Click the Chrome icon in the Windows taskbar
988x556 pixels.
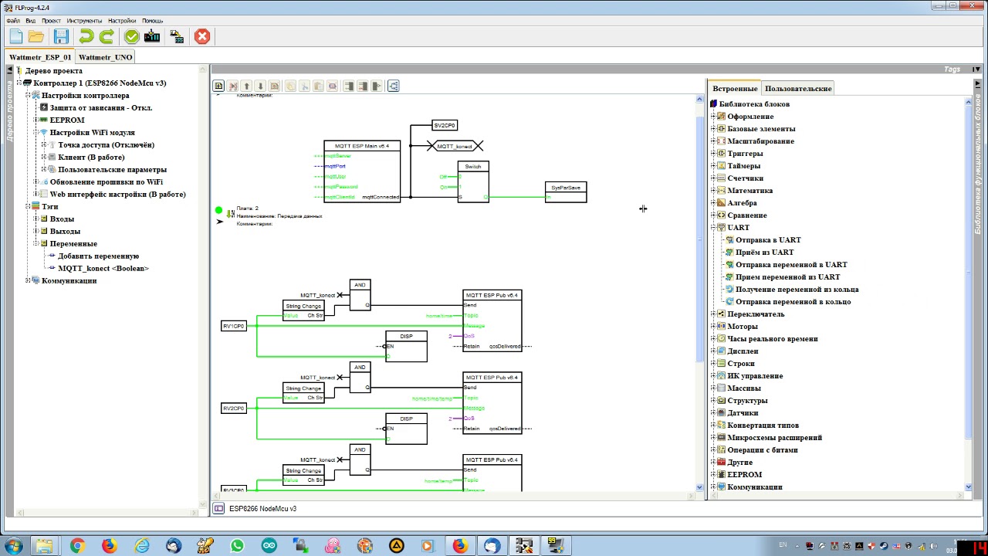77,546
